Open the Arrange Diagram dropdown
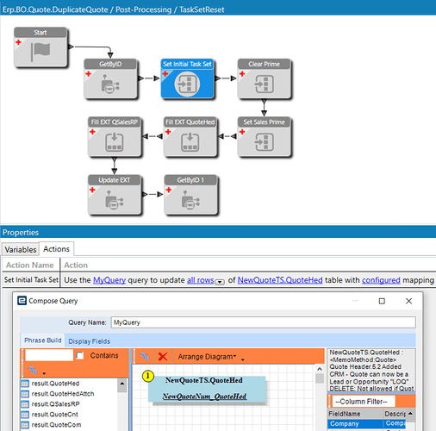The image size is (436, 431). pyautogui.click(x=207, y=357)
